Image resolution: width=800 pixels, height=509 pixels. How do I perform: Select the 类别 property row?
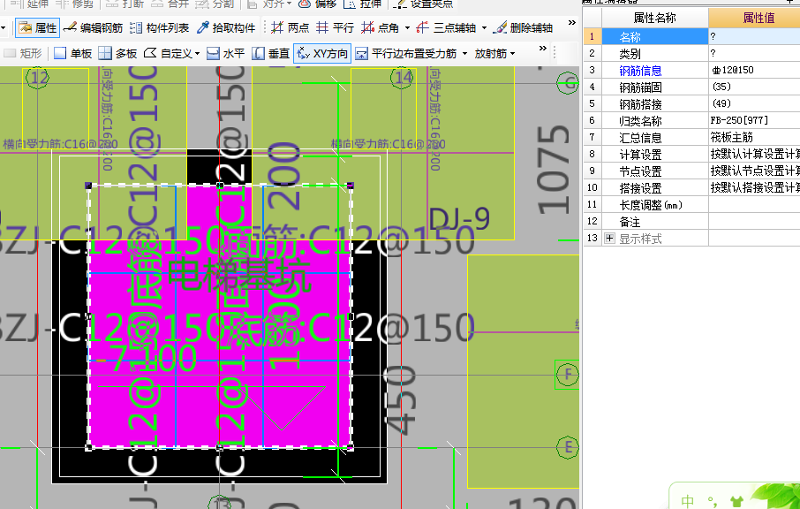(655, 54)
